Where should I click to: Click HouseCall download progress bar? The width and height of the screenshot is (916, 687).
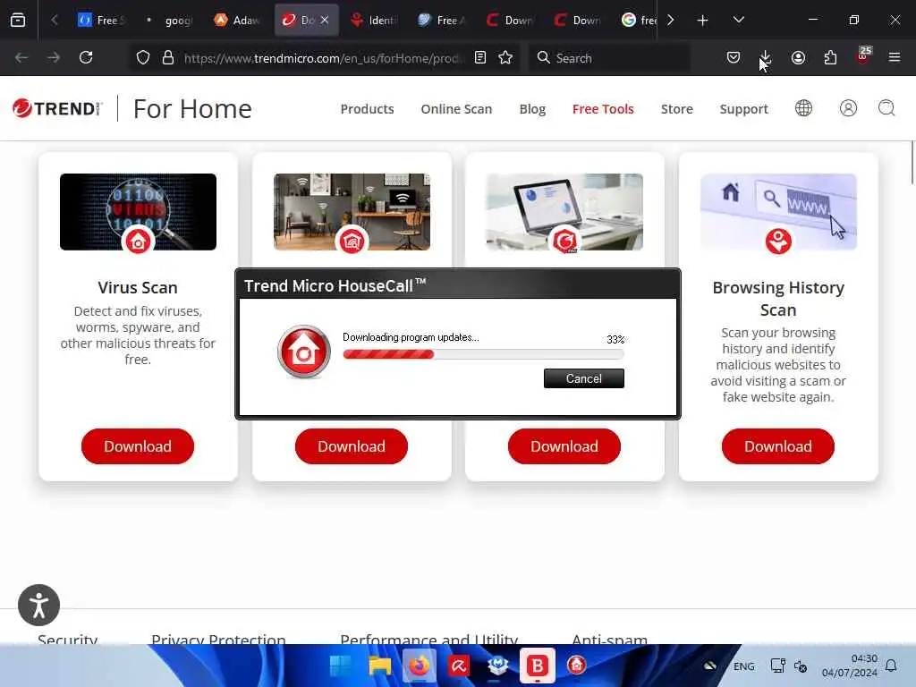click(x=483, y=354)
